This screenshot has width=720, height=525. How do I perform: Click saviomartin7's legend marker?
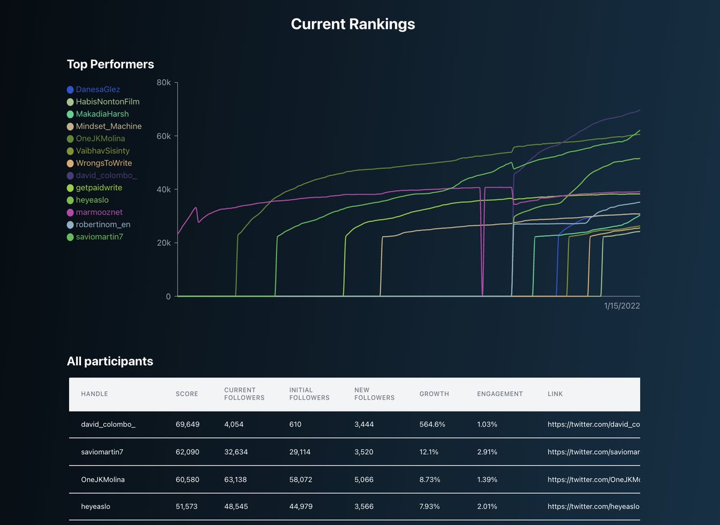coord(70,236)
